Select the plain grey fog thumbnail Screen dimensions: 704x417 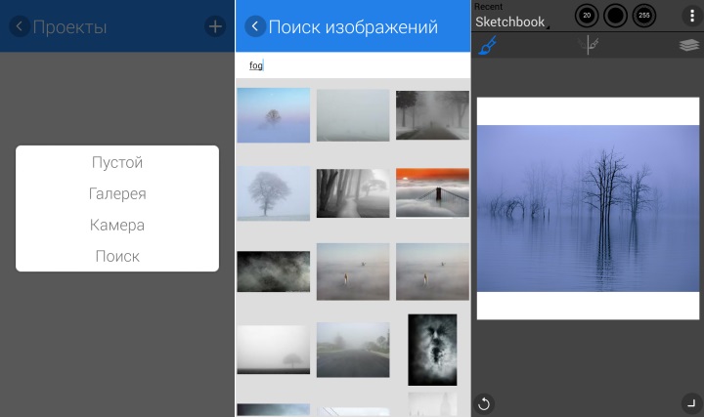[x=353, y=115]
